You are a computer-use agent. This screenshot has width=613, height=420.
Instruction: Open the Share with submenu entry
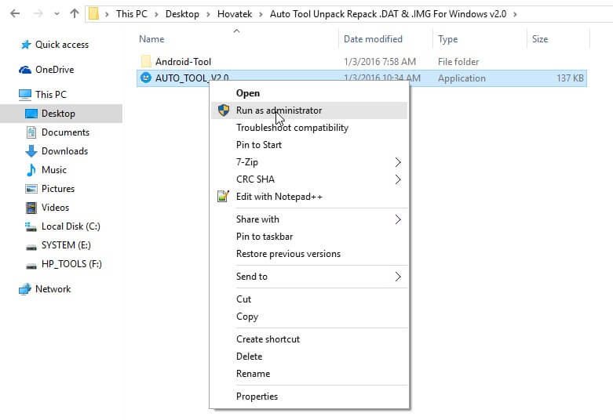(x=309, y=219)
